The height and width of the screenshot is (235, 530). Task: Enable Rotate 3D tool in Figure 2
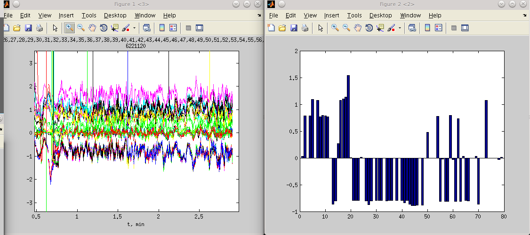pos(369,28)
